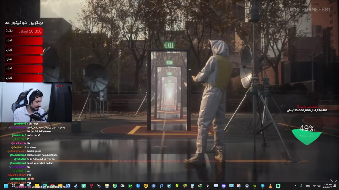The width and height of the screenshot is (339, 190).
Task: Open the Discord taskbar icon
Action: pyautogui.click(x=224, y=186)
